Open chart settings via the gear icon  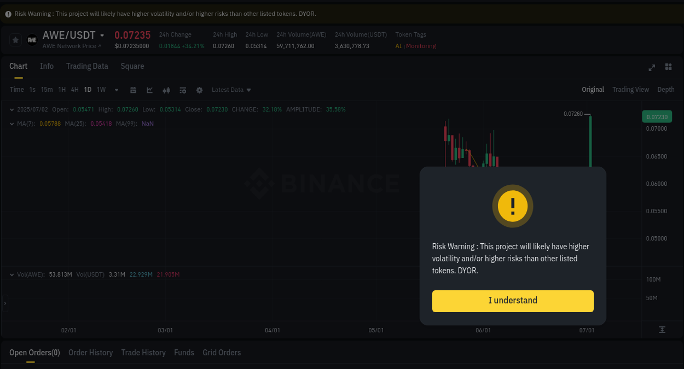click(x=199, y=89)
